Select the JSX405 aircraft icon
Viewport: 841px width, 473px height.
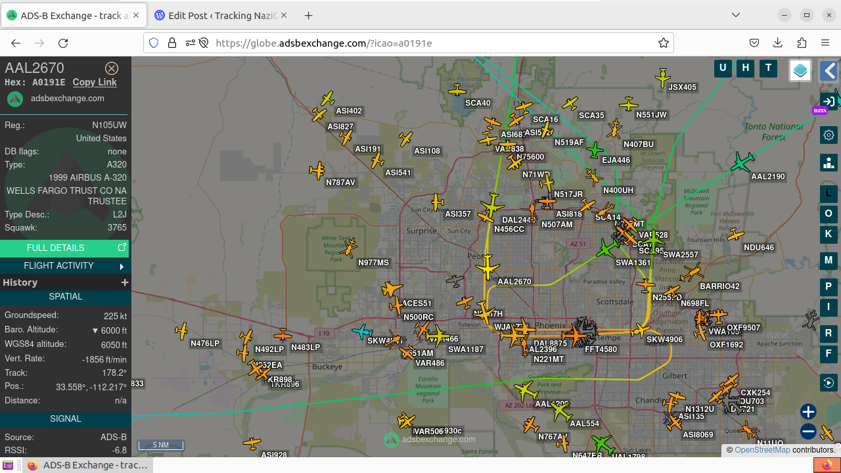(663, 78)
